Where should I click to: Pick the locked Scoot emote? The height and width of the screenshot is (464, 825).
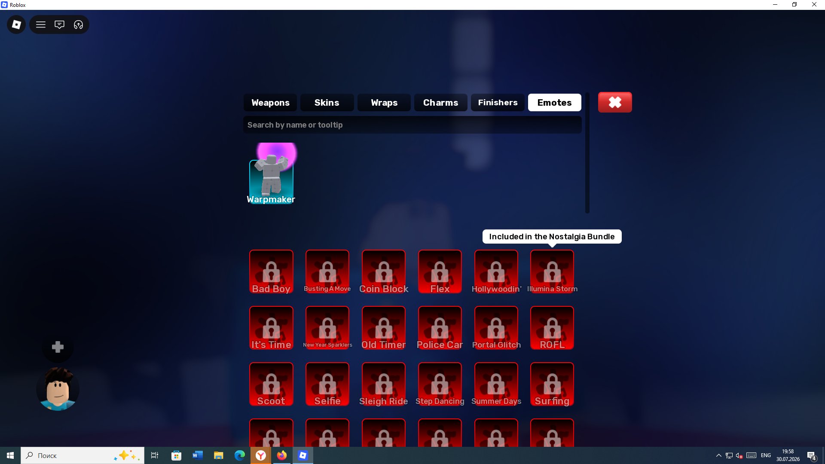271,384
